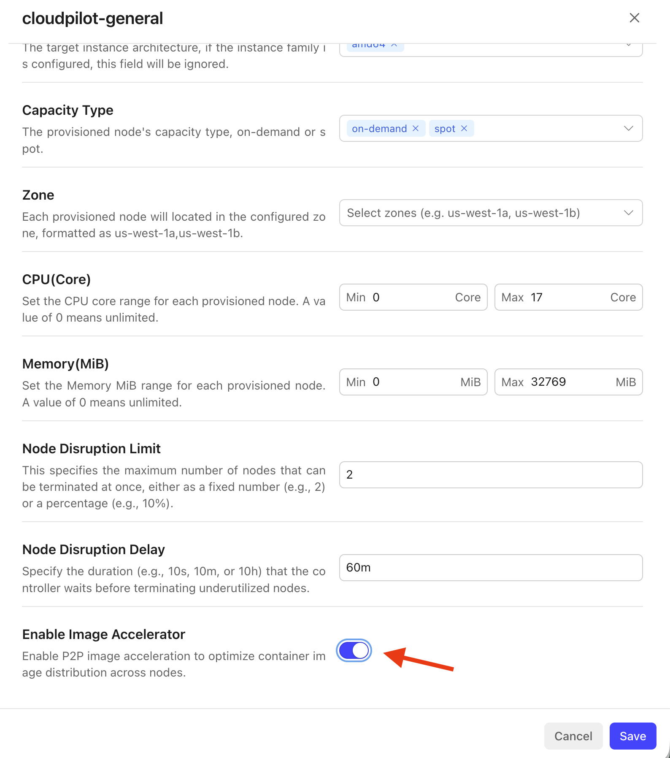The width and height of the screenshot is (670, 758).
Task: Toggle the Enable Image Accelerator switch
Action: click(354, 650)
